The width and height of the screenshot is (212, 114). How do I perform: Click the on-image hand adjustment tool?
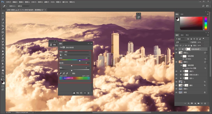(x=60, y=55)
